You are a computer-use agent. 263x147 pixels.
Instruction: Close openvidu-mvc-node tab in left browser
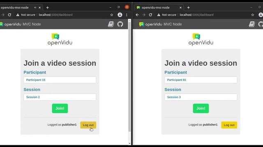(x=39, y=8)
